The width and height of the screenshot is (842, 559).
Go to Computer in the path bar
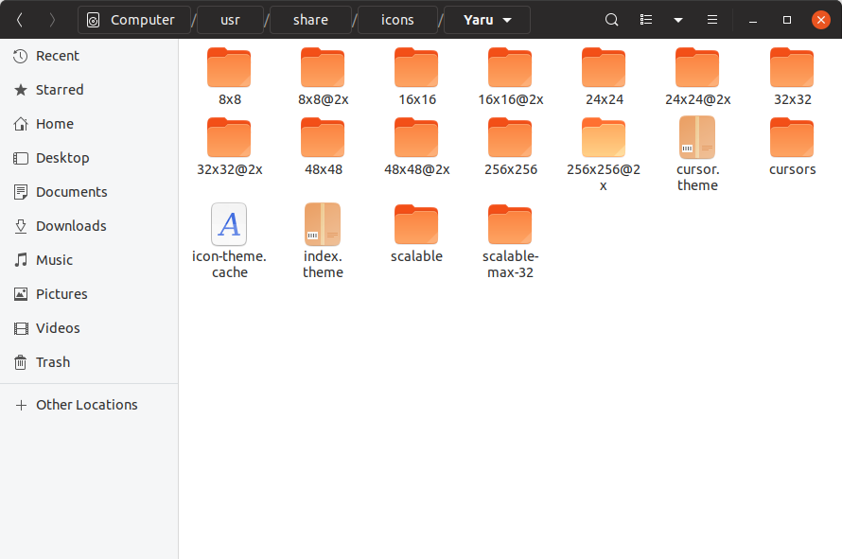134,20
